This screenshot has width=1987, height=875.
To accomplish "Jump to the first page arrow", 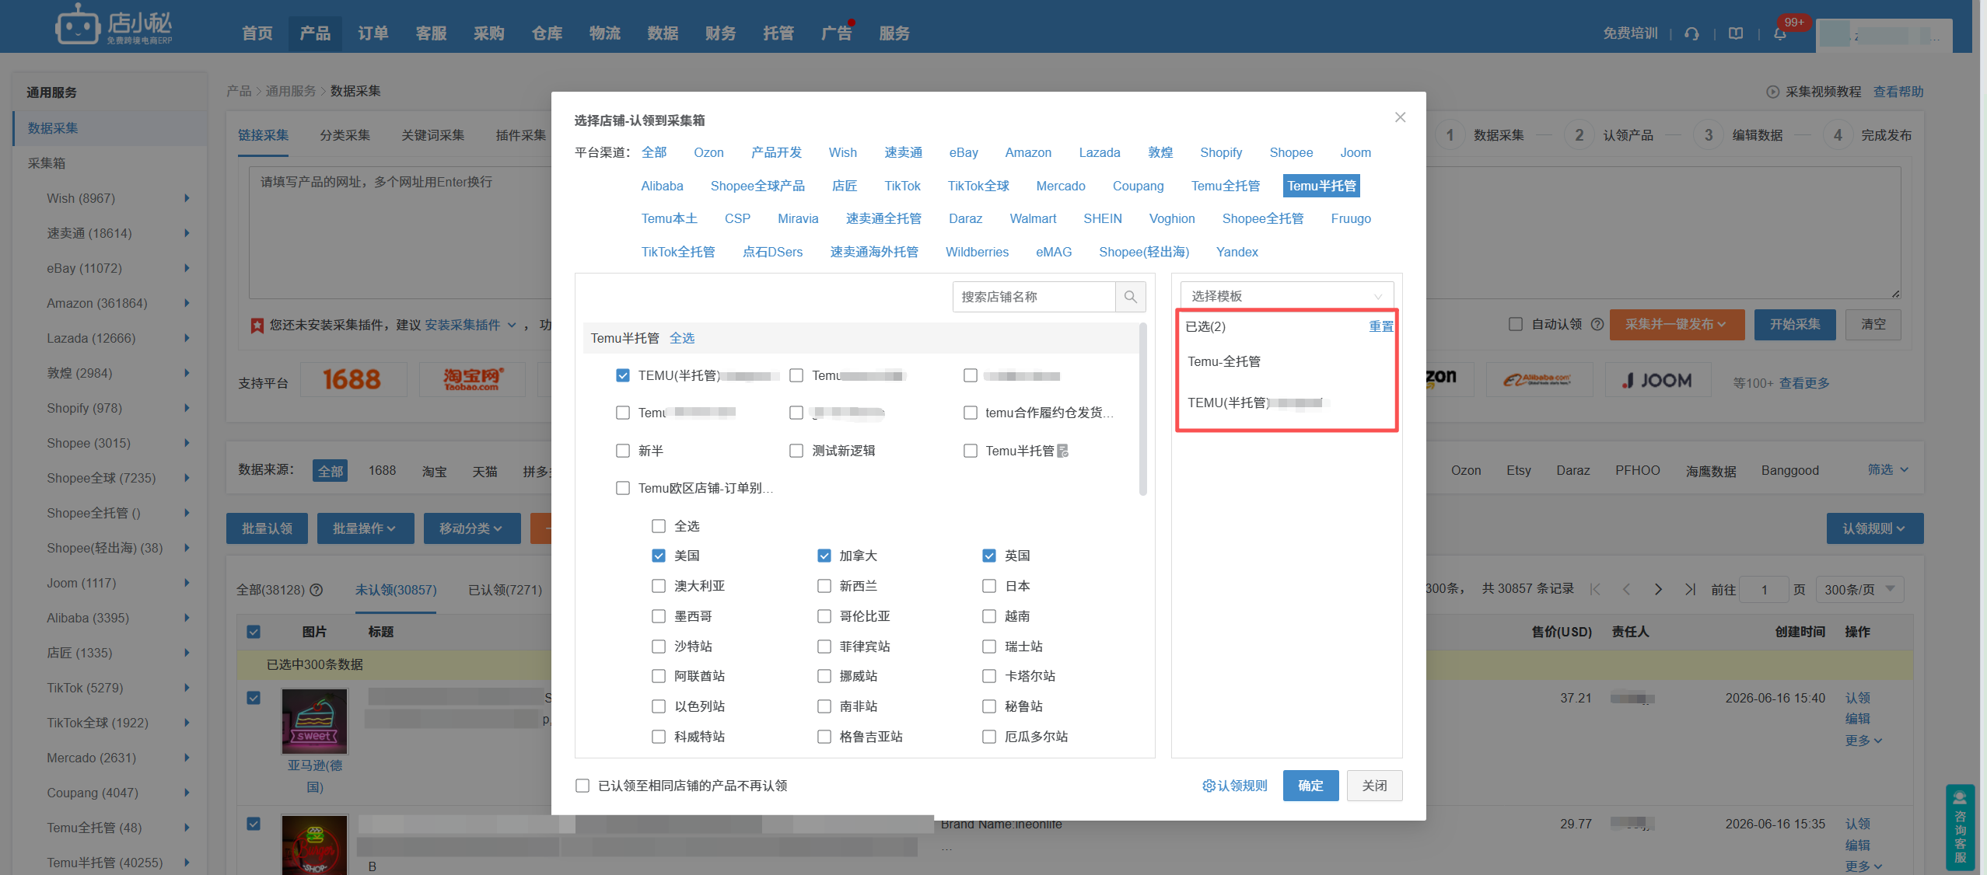I will (1595, 589).
